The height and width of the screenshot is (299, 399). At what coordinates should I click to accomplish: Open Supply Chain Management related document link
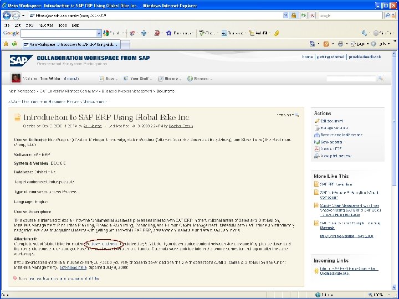tap(350, 210)
